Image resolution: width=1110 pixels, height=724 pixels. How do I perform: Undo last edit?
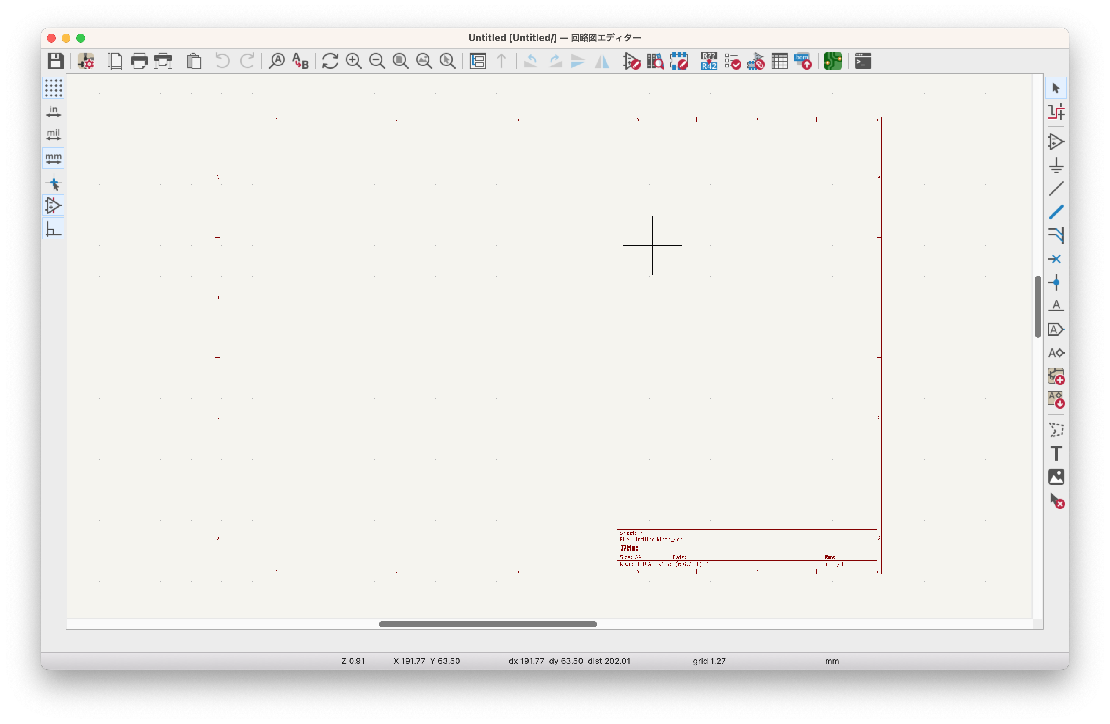pos(222,61)
